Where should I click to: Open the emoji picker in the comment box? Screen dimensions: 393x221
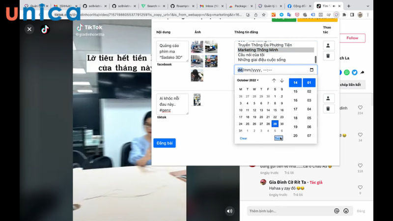tap(346, 211)
